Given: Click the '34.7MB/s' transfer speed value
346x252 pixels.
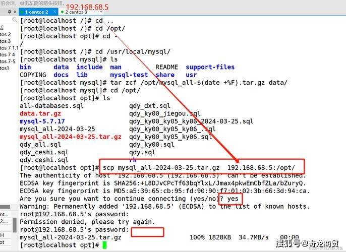Looking at the screenshot, I should pyautogui.click(x=254, y=237).
